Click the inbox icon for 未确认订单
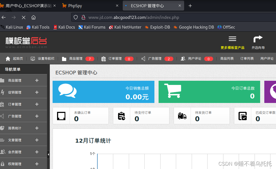 [x=61, y=116]
